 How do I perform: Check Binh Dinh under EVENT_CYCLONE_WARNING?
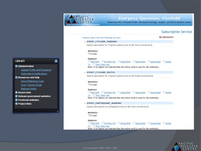coord(89,61)
